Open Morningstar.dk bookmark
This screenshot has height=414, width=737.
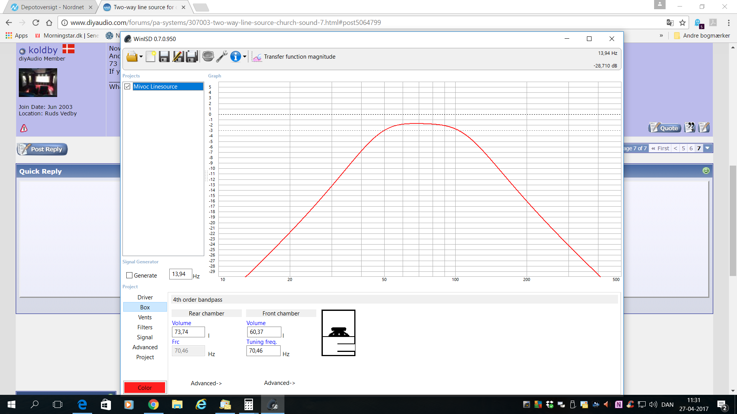pyautogui.click(x=67, y=36)
